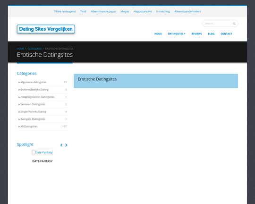Select Single Parents Dating category
Screen dimensions: 255x204
pyautogui.click(x=34, y=111)
